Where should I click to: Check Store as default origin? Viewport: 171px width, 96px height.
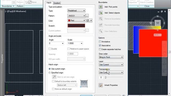[x=53, y=89]
